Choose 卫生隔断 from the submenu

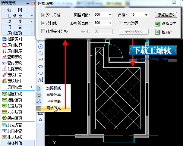pyautogui.click(x=53, y=101)
